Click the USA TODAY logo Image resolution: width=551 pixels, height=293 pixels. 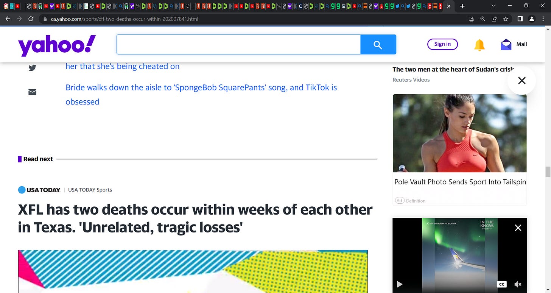pyautogui.click(x=39, y=190)
